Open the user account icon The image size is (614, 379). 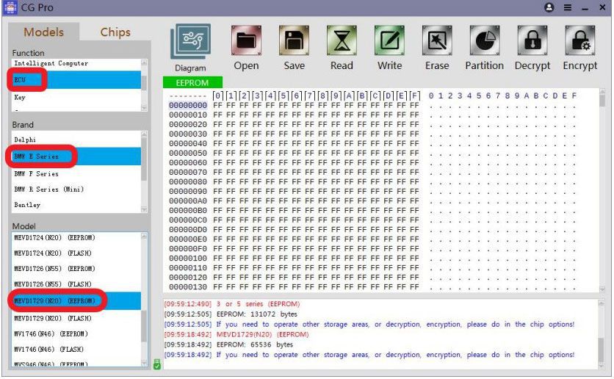pos(549,7)
